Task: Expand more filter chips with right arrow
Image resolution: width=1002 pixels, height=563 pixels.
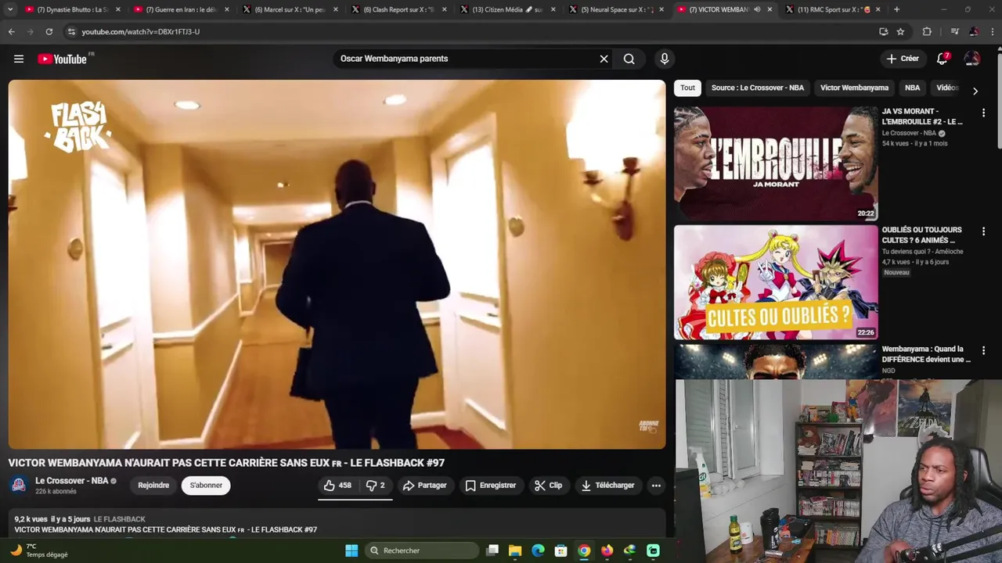Action: [x=975, y=91]
